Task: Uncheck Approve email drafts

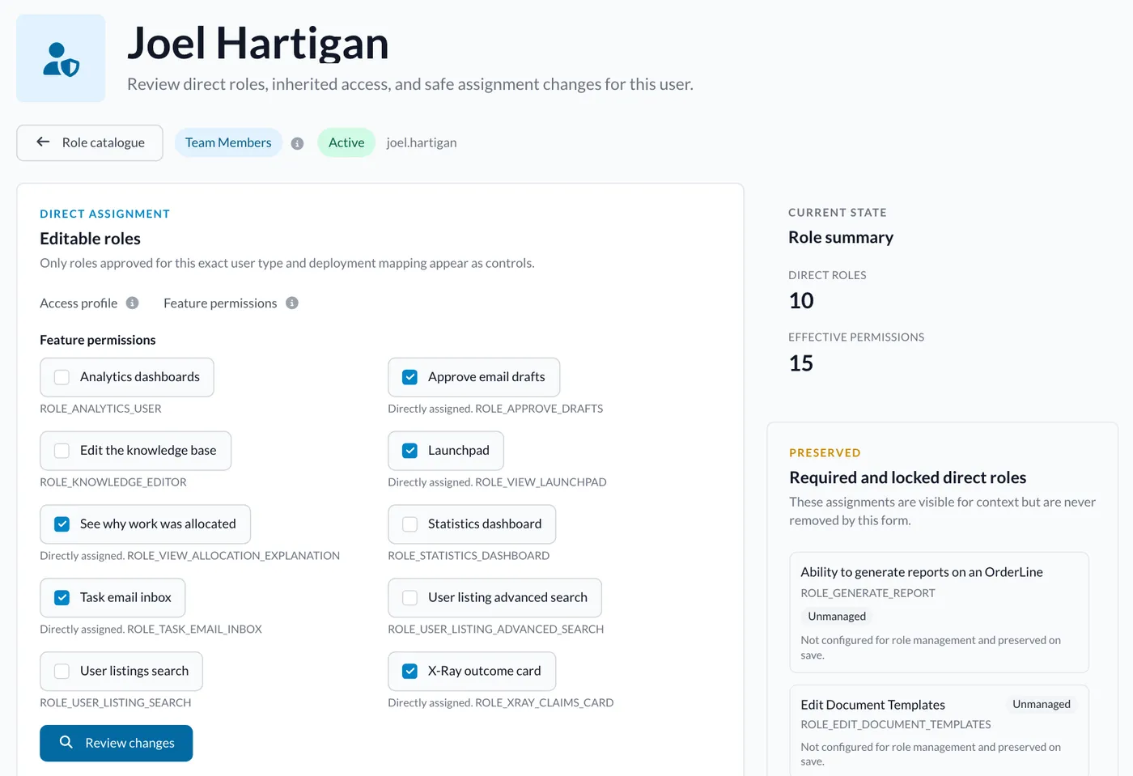Action: (410, 377)
